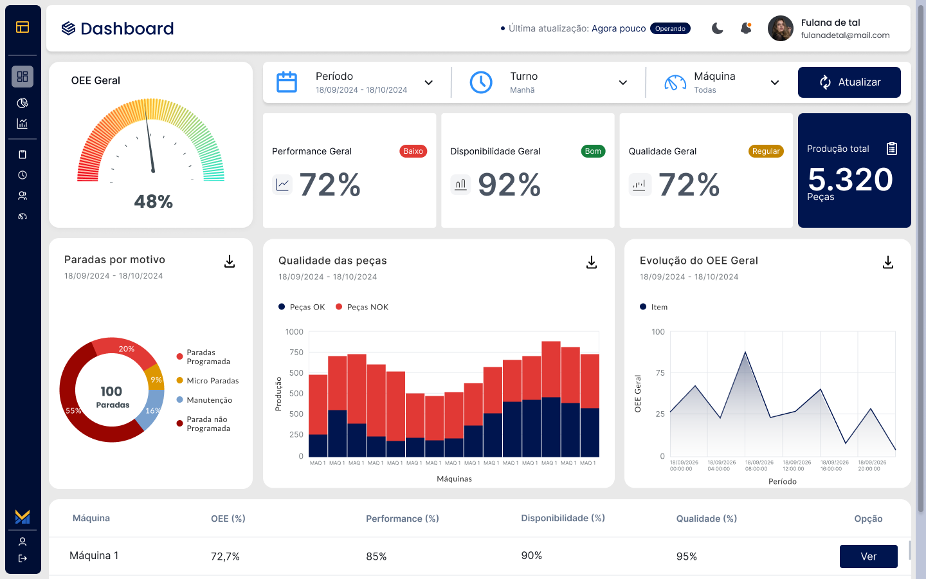This screenshot has height=579, width=926.
Task: Toggle the Manutenção legend entry
Action: (204, 400)
